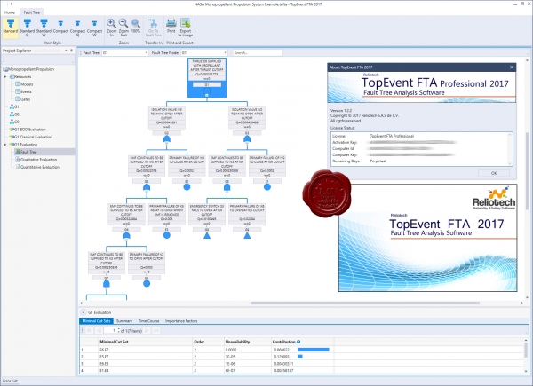Select the G9 fault tree item

(14, 122)
